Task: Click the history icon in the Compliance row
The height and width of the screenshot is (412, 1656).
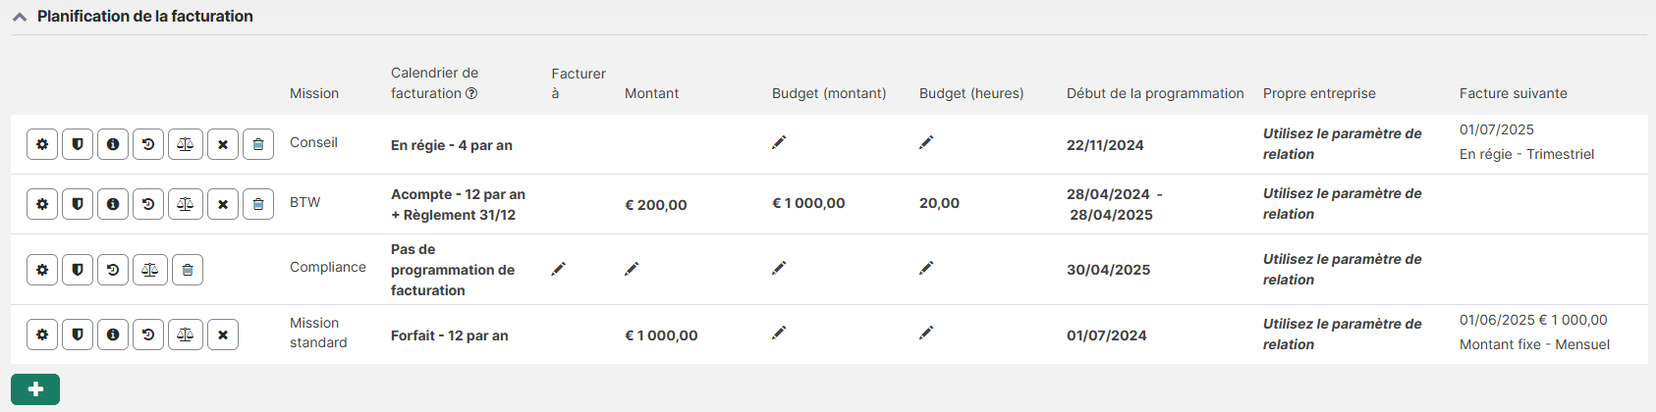Action: coord(113,270)
